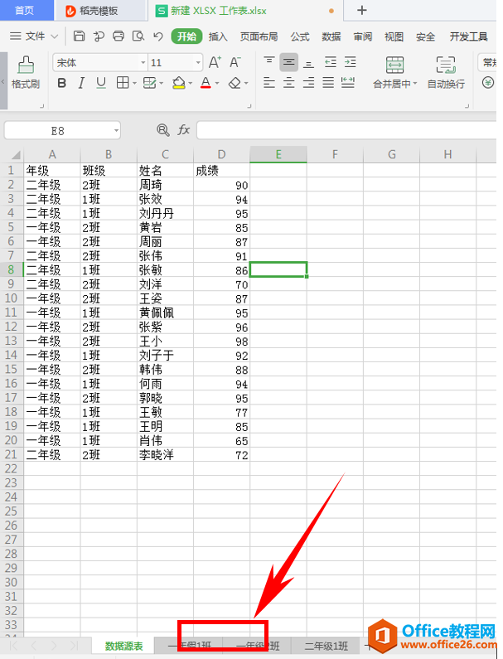
Task: Select the Format Painter tool
Action: tap(26, 72)
